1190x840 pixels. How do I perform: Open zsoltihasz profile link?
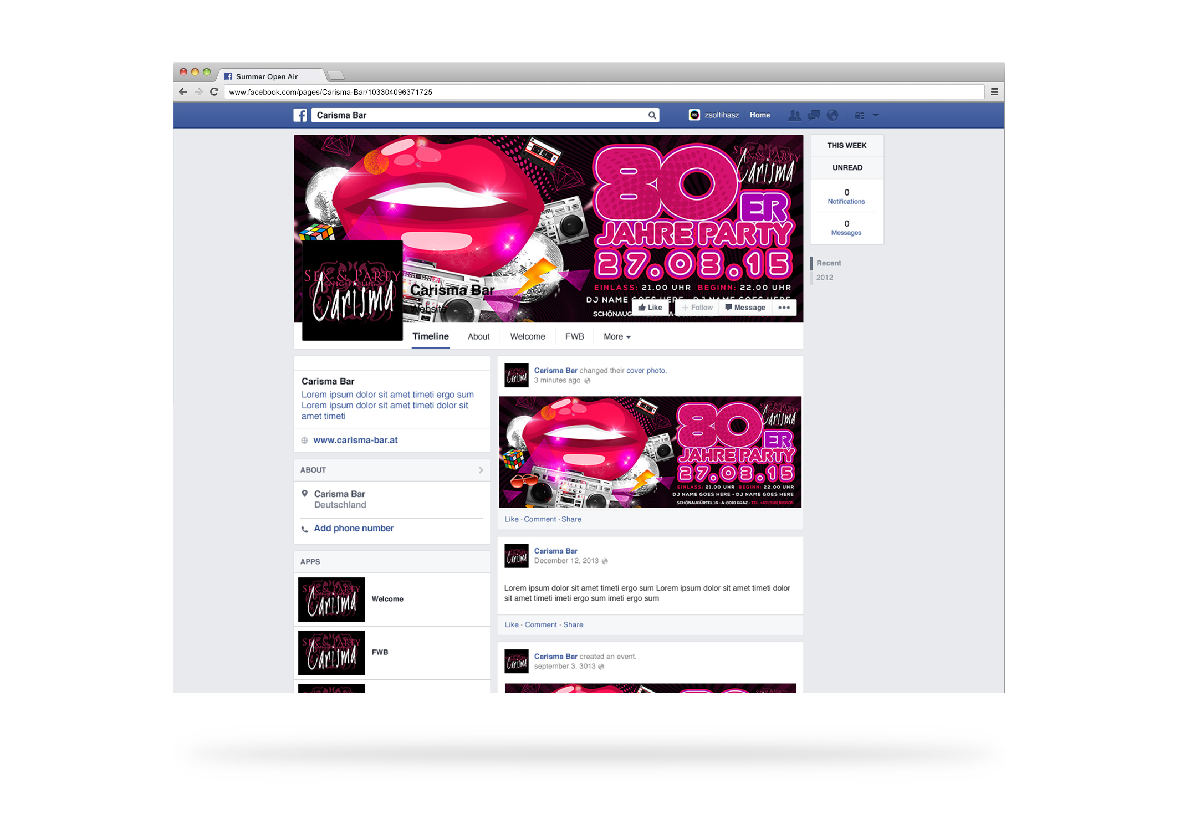point(722,115)
